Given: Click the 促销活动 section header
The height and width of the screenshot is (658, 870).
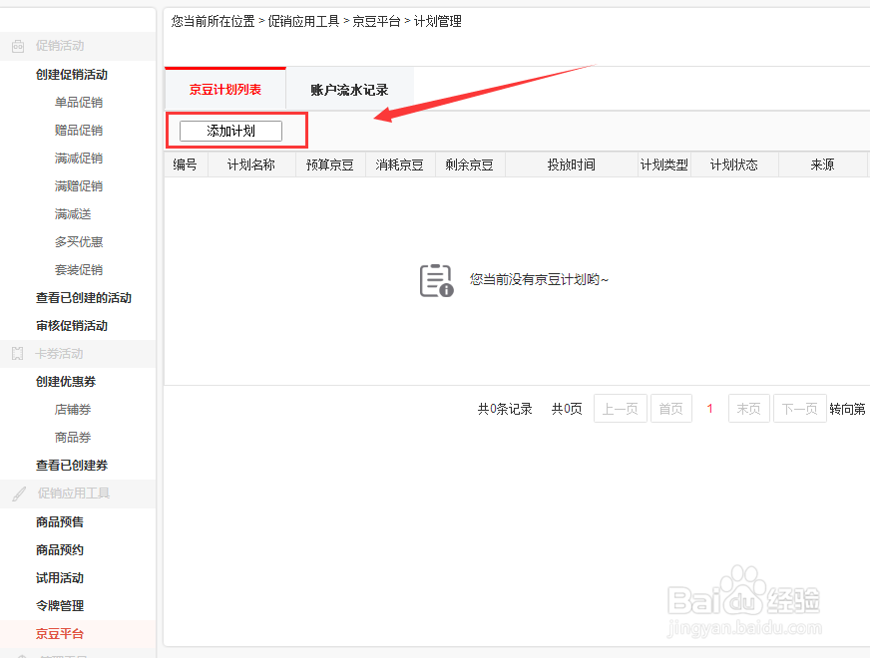Looking at the screenshot, I should pos(78,46).
